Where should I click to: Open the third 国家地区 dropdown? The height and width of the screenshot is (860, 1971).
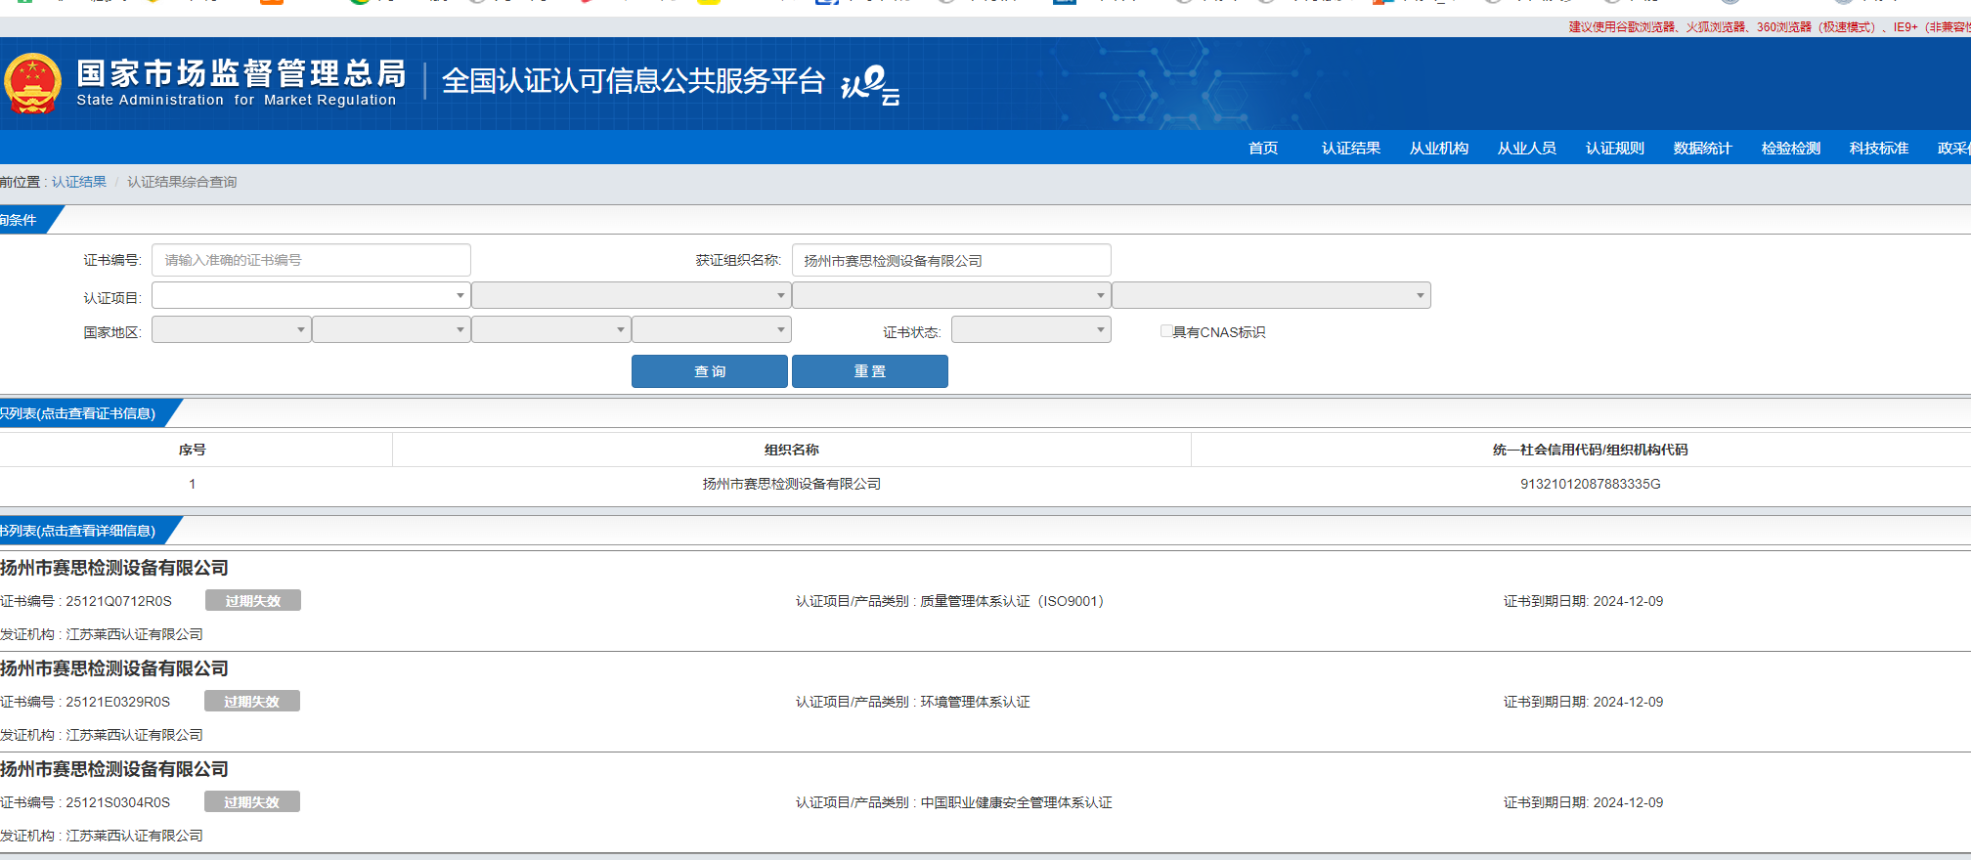pos(551,329)
